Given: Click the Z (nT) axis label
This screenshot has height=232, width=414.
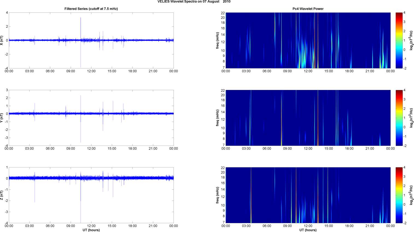Looking at the screenshot, I should click(x=2, y=195).
